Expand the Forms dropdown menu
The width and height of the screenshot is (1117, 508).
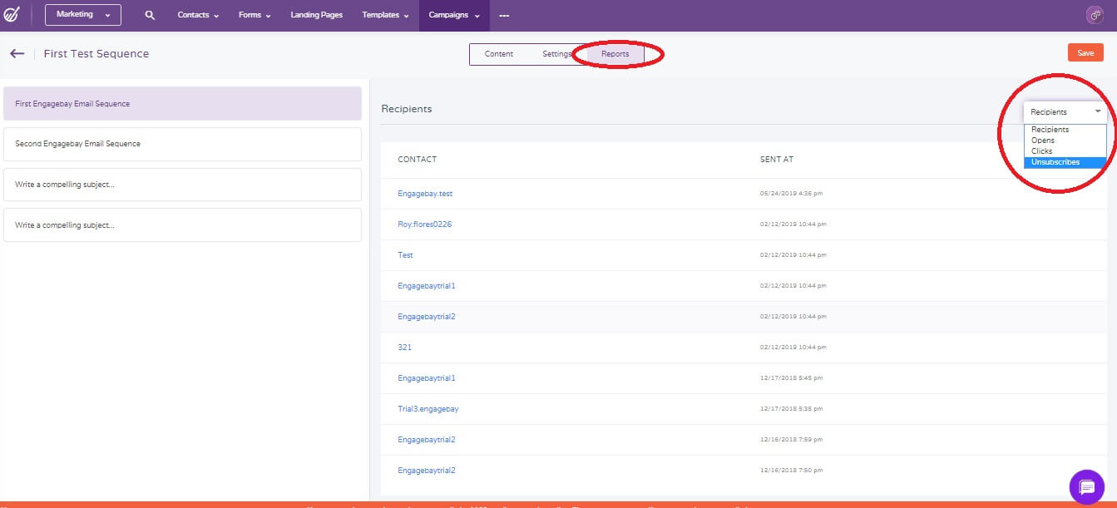(253, 14)
